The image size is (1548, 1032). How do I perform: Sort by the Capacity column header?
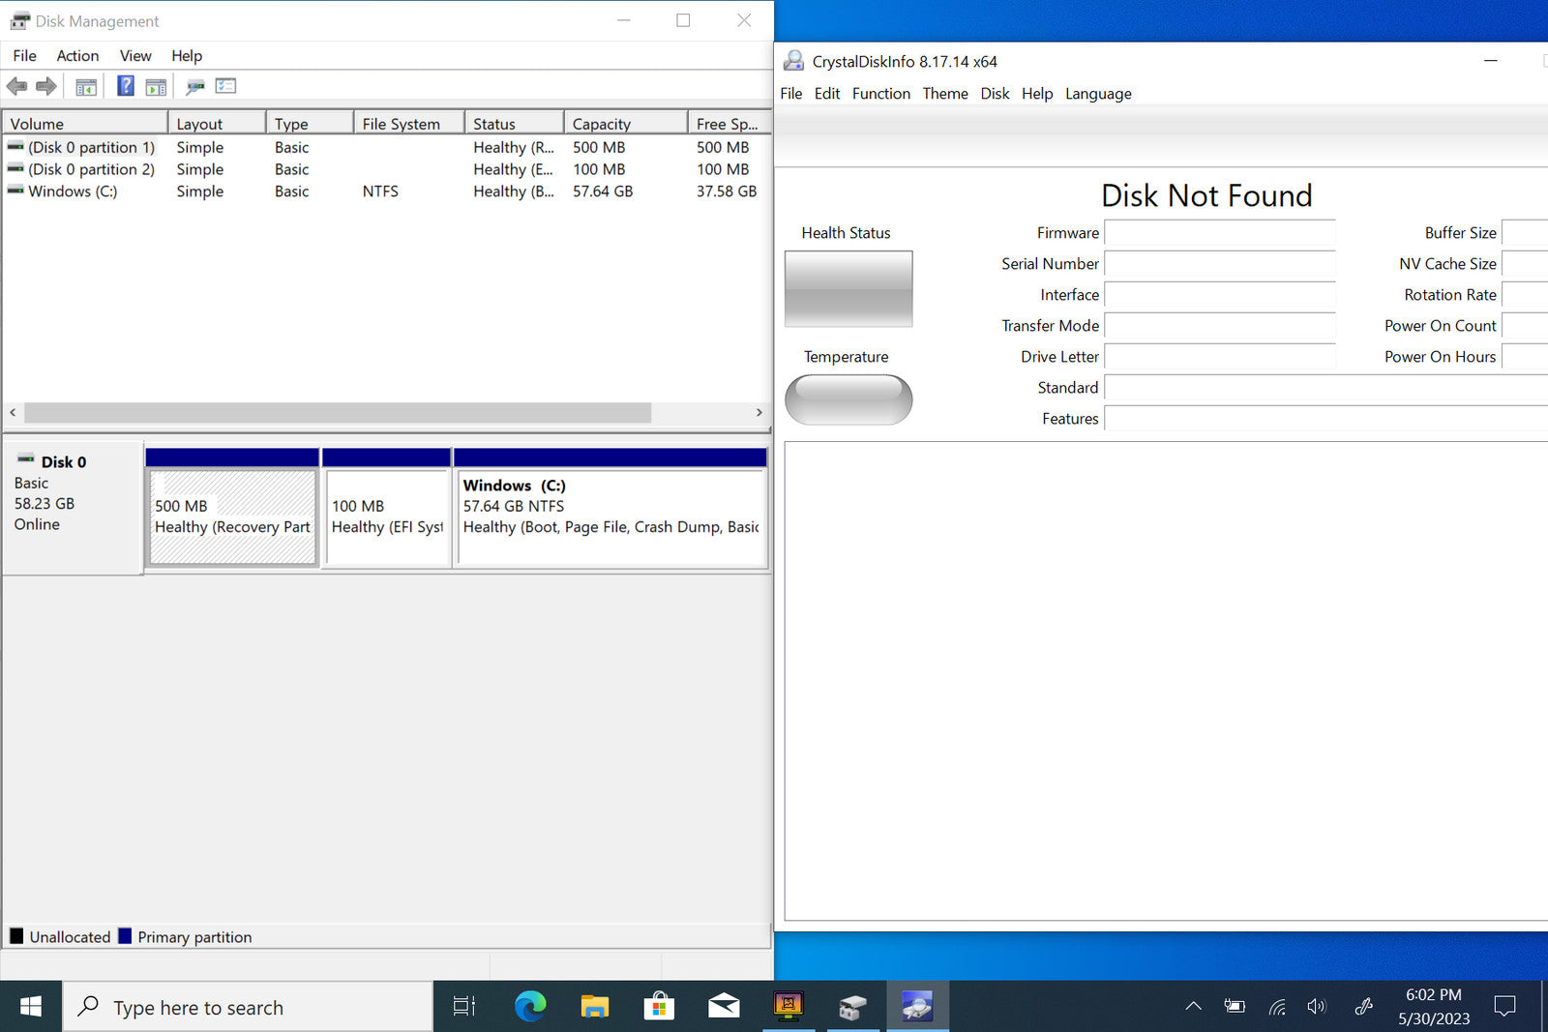pyautogui.click(x=626, y=123)
